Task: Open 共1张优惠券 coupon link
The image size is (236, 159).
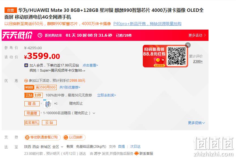Action: (x=70, y=87)
